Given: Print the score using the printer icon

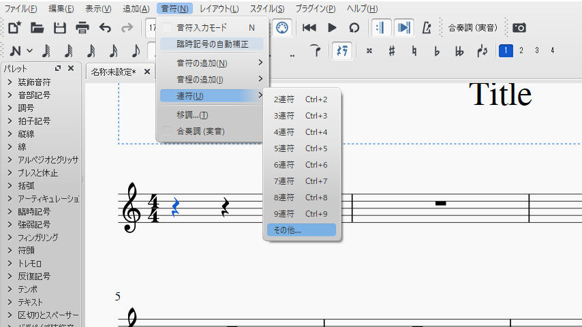Looking at the screenshot, I should point(82,28).
